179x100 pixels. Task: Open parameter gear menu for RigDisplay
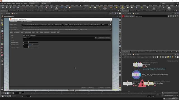169,16
